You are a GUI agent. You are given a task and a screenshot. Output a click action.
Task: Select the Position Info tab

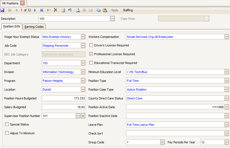point(12,27)
